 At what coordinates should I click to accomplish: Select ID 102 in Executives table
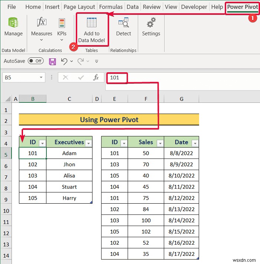pyautogui.click(x=33, y=165)
